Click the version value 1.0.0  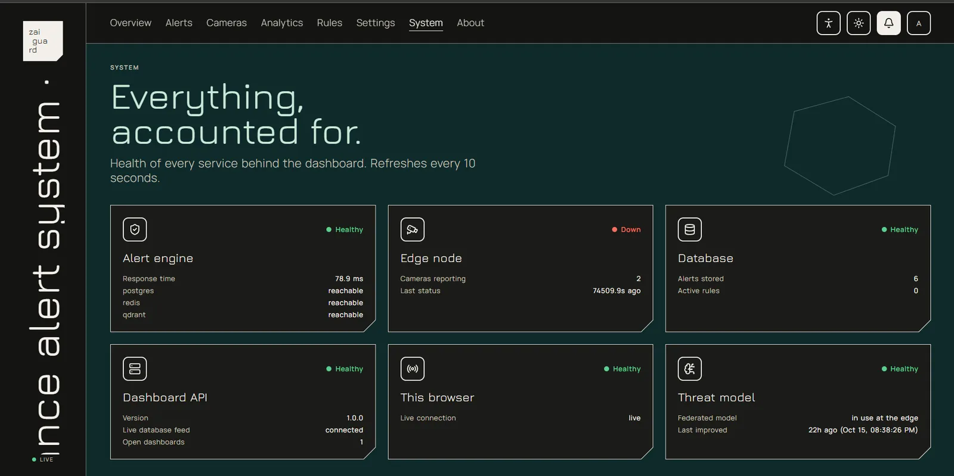355,418
